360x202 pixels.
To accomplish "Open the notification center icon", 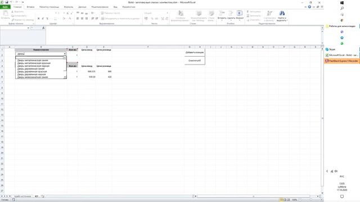I will click(x=342, y=196).
